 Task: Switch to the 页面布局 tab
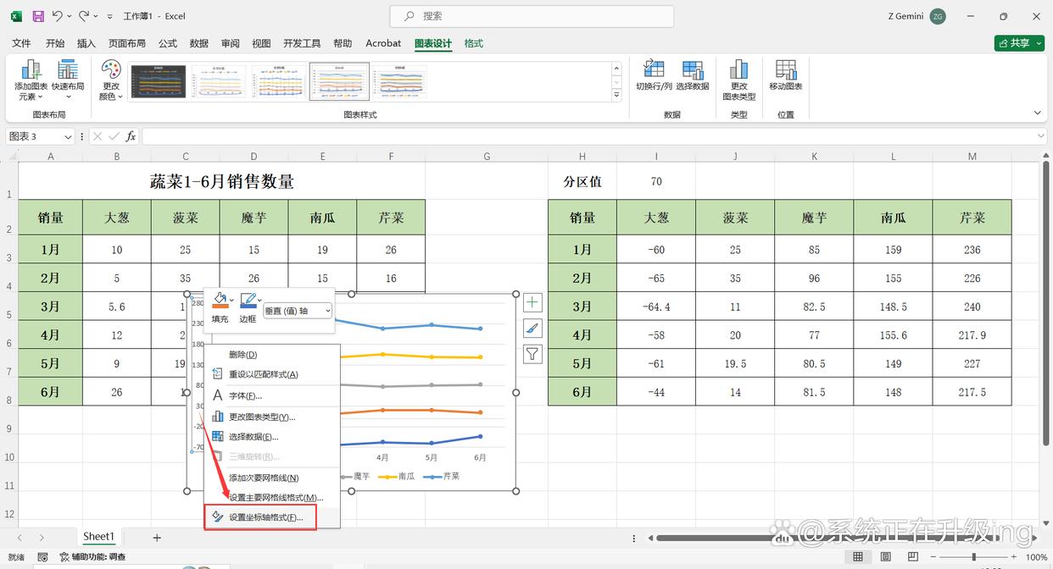(126, 43)
